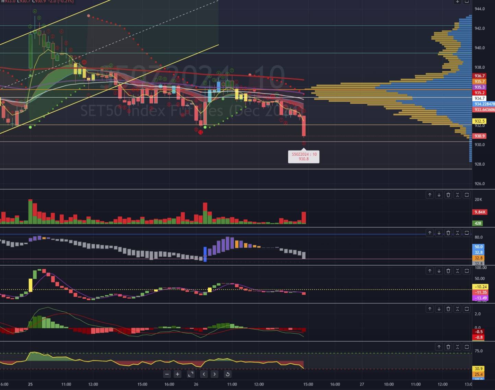Viewport: 495px width, 390px height.
Task: Click the 935.3 purple price label
Action: pyautogui.click(x=480, y=87)
